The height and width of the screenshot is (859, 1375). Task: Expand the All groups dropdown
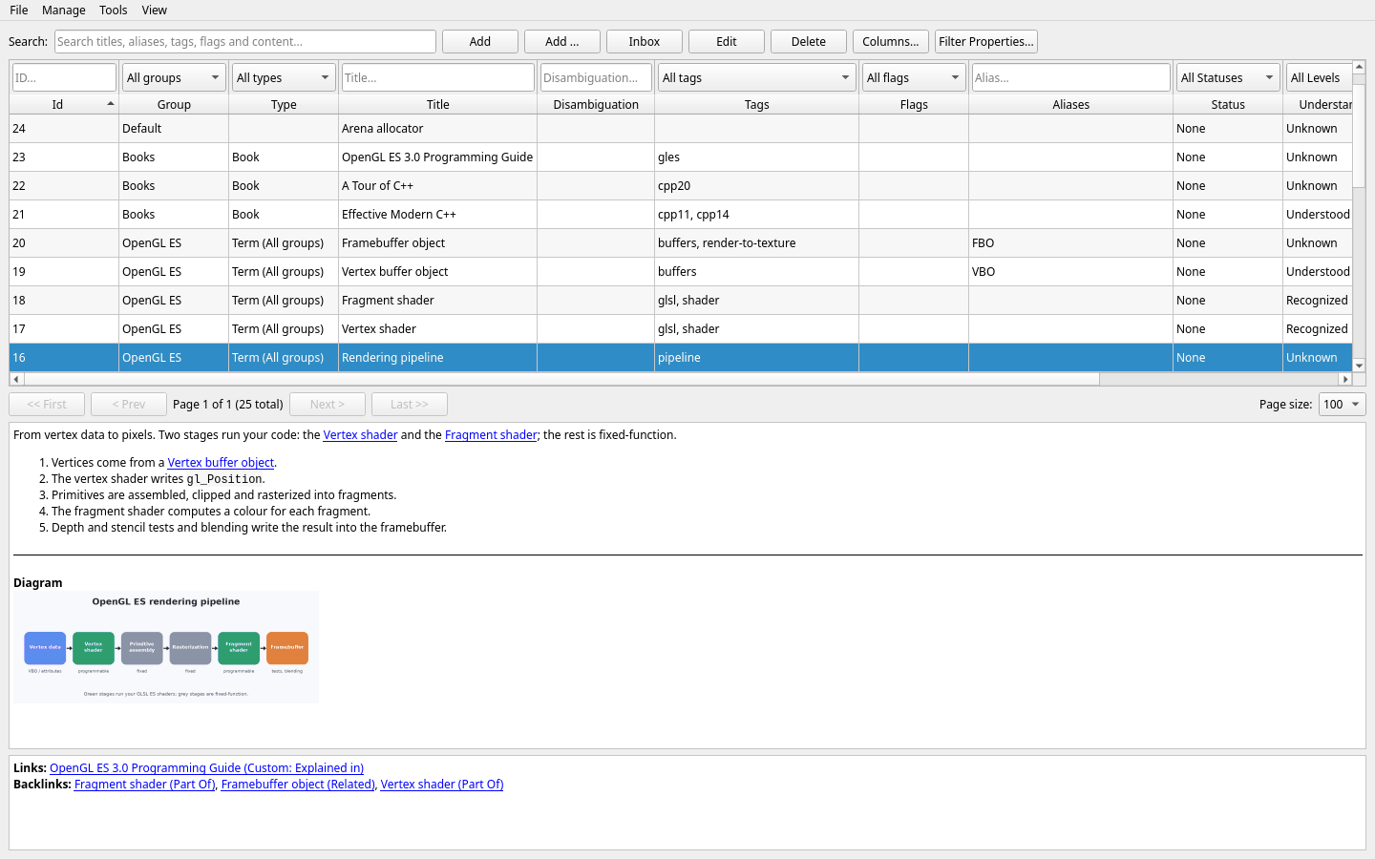tap(174, 77)
